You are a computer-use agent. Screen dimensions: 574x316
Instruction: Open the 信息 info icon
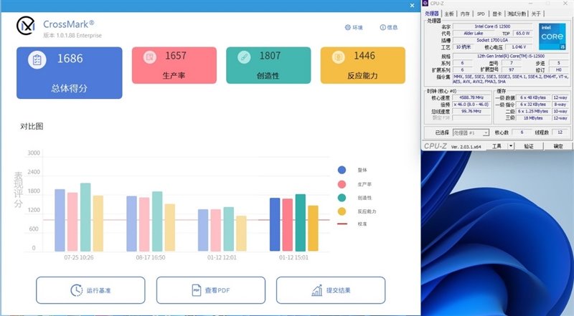[x=383, y=27]
